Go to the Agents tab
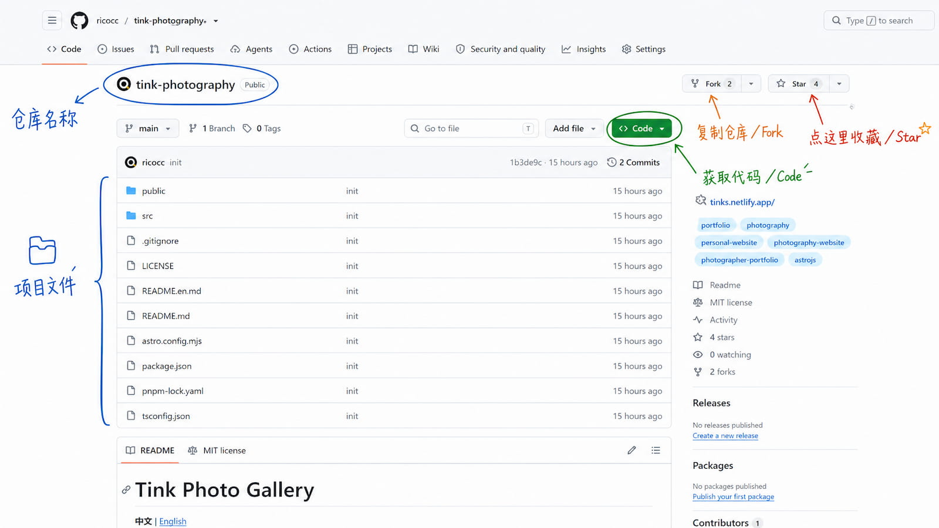 coord(251,49)
